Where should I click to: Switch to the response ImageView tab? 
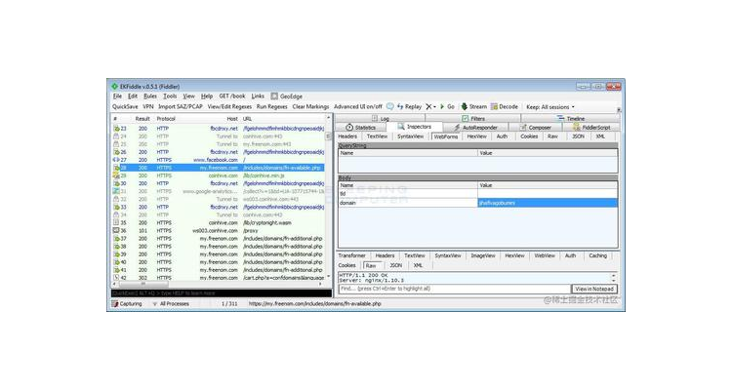click(483, 255)
